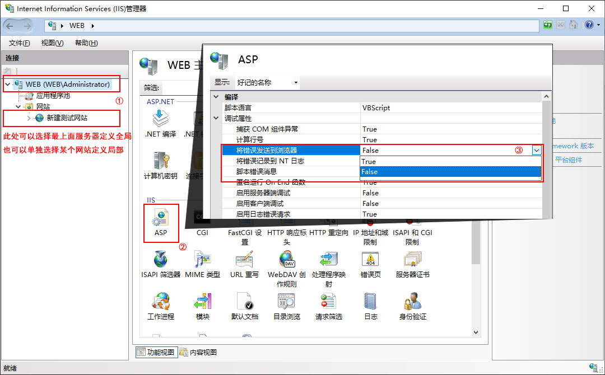Open the ASP feature icon

click(161, 223)
